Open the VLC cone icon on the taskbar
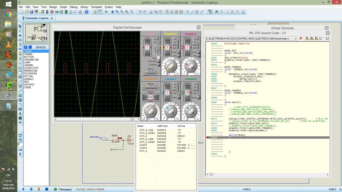This screenshot has height=192, width=342. click(8, 45)
